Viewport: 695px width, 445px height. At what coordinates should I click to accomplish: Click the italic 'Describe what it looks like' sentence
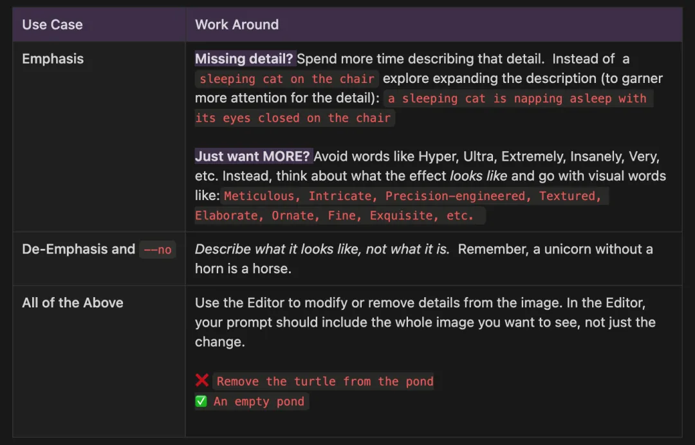[322, 249]
